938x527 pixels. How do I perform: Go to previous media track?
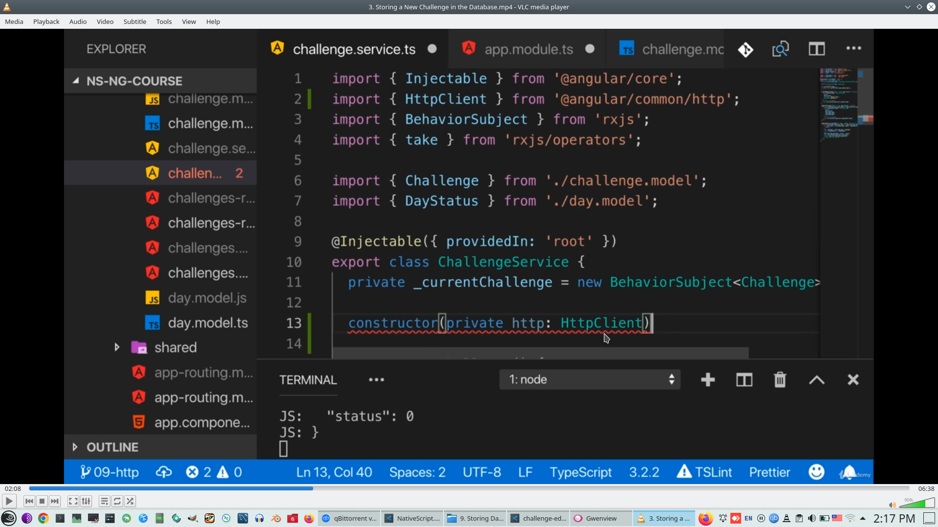pyautogui.click(x=29, y=501)
